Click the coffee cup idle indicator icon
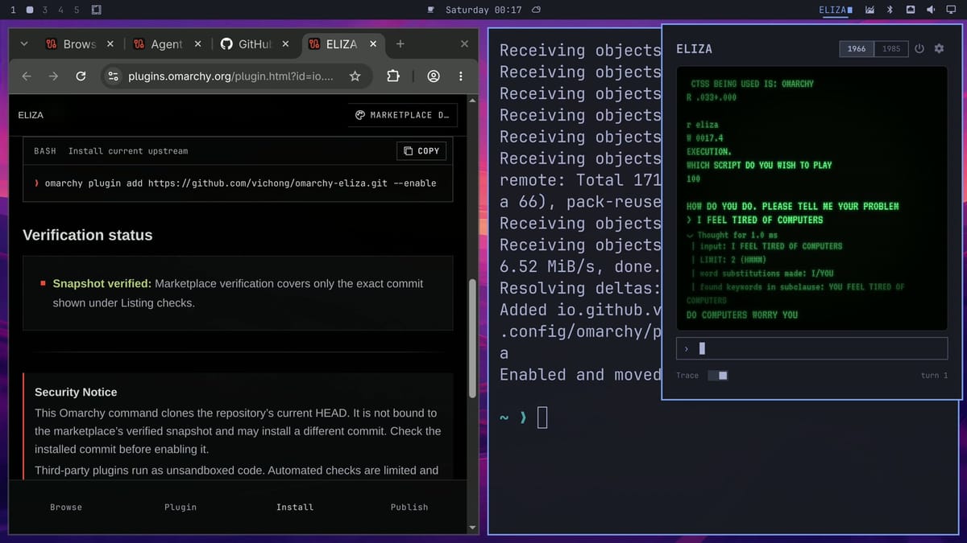 click(x=430, y=10)
